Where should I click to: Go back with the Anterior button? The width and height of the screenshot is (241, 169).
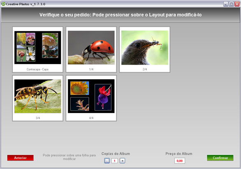pyautogui.click(x=20, y=158)
